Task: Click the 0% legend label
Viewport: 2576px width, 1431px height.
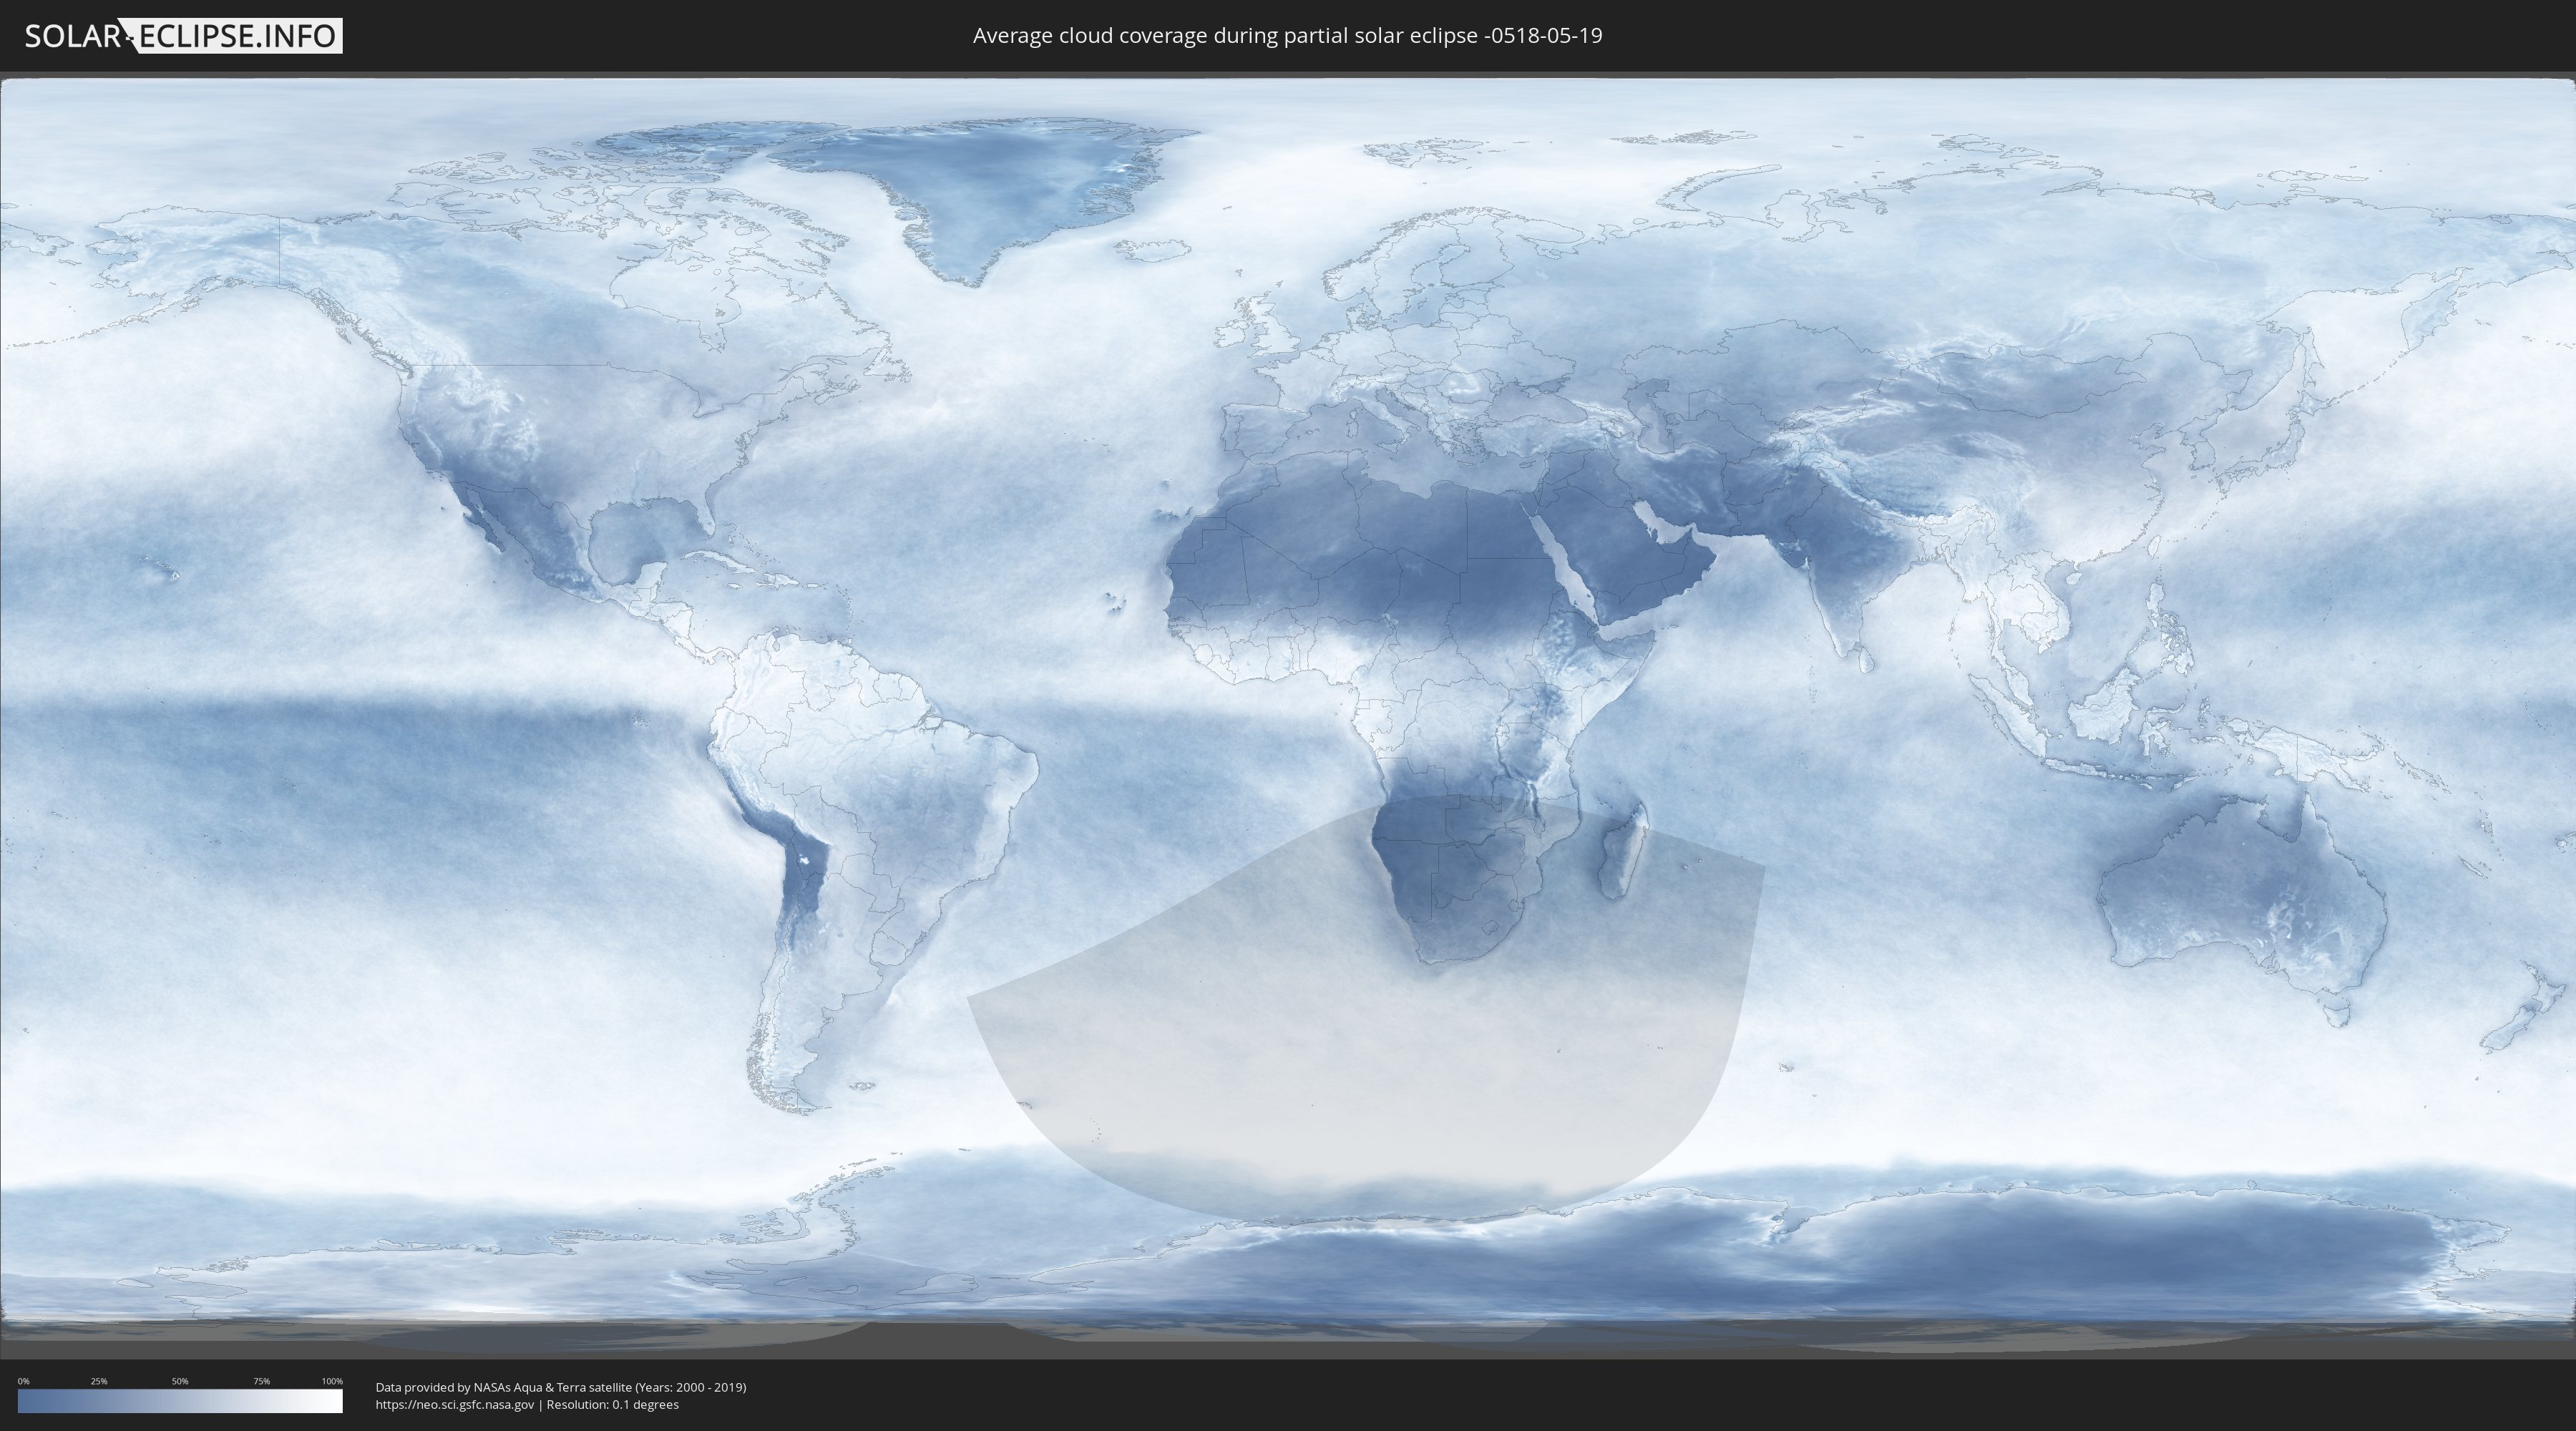Action: click(x=24, y=1381)
